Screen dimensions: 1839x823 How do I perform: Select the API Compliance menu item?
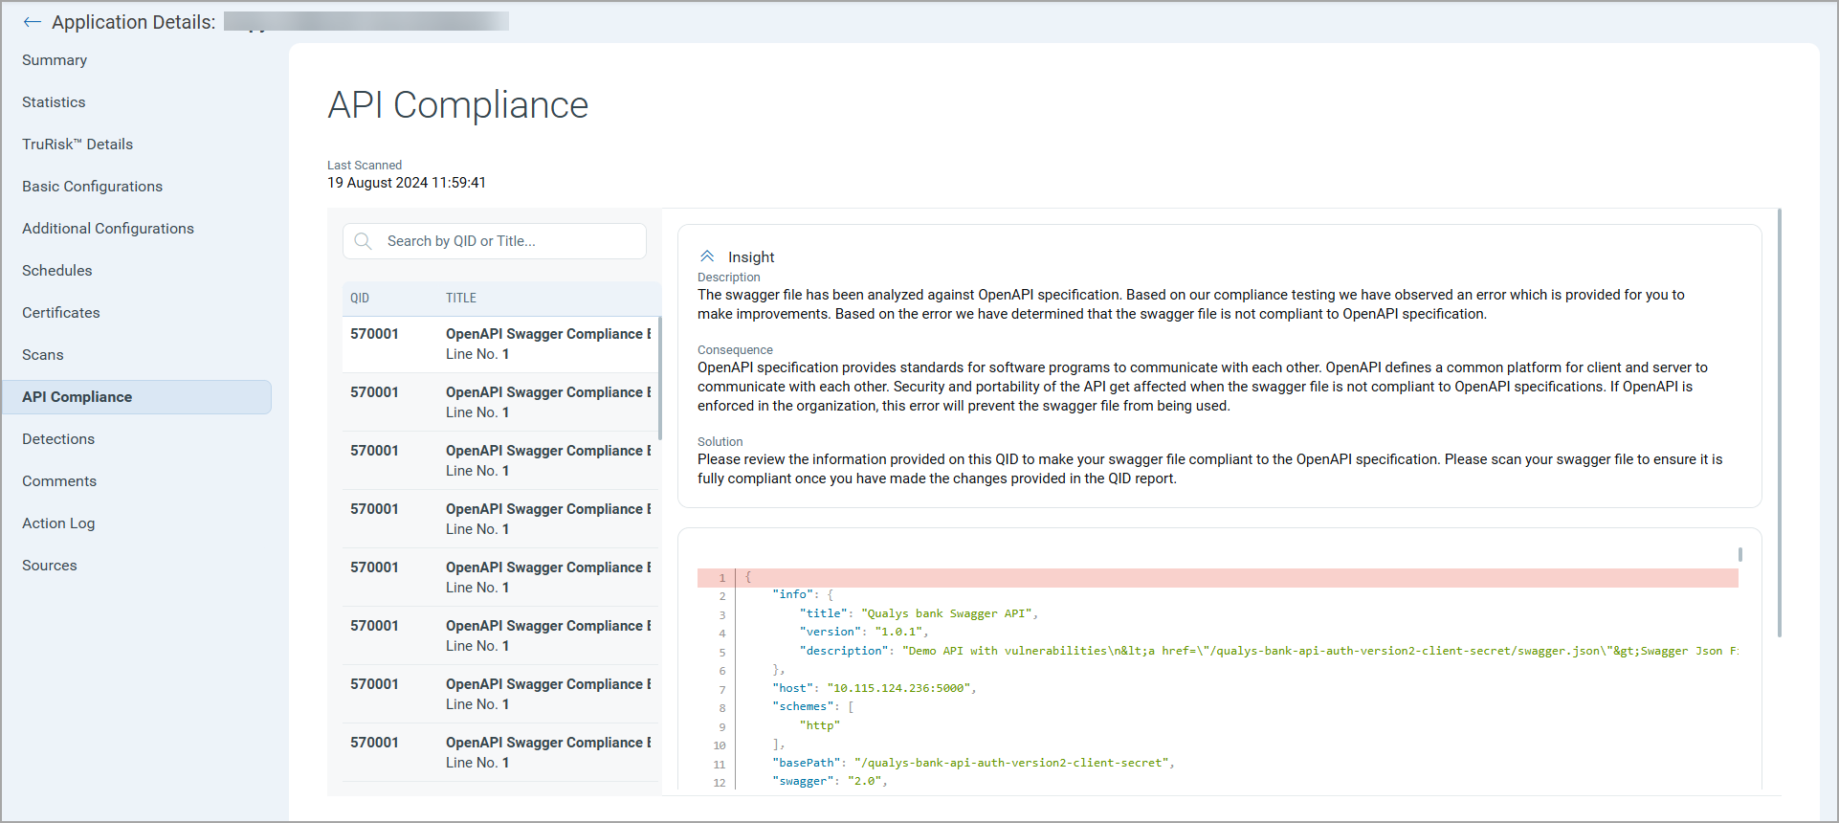[136, 397]
